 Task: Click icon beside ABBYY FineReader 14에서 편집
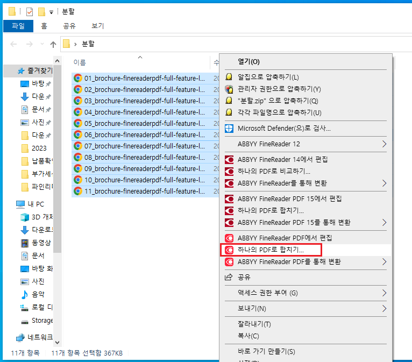coord(229,159)
